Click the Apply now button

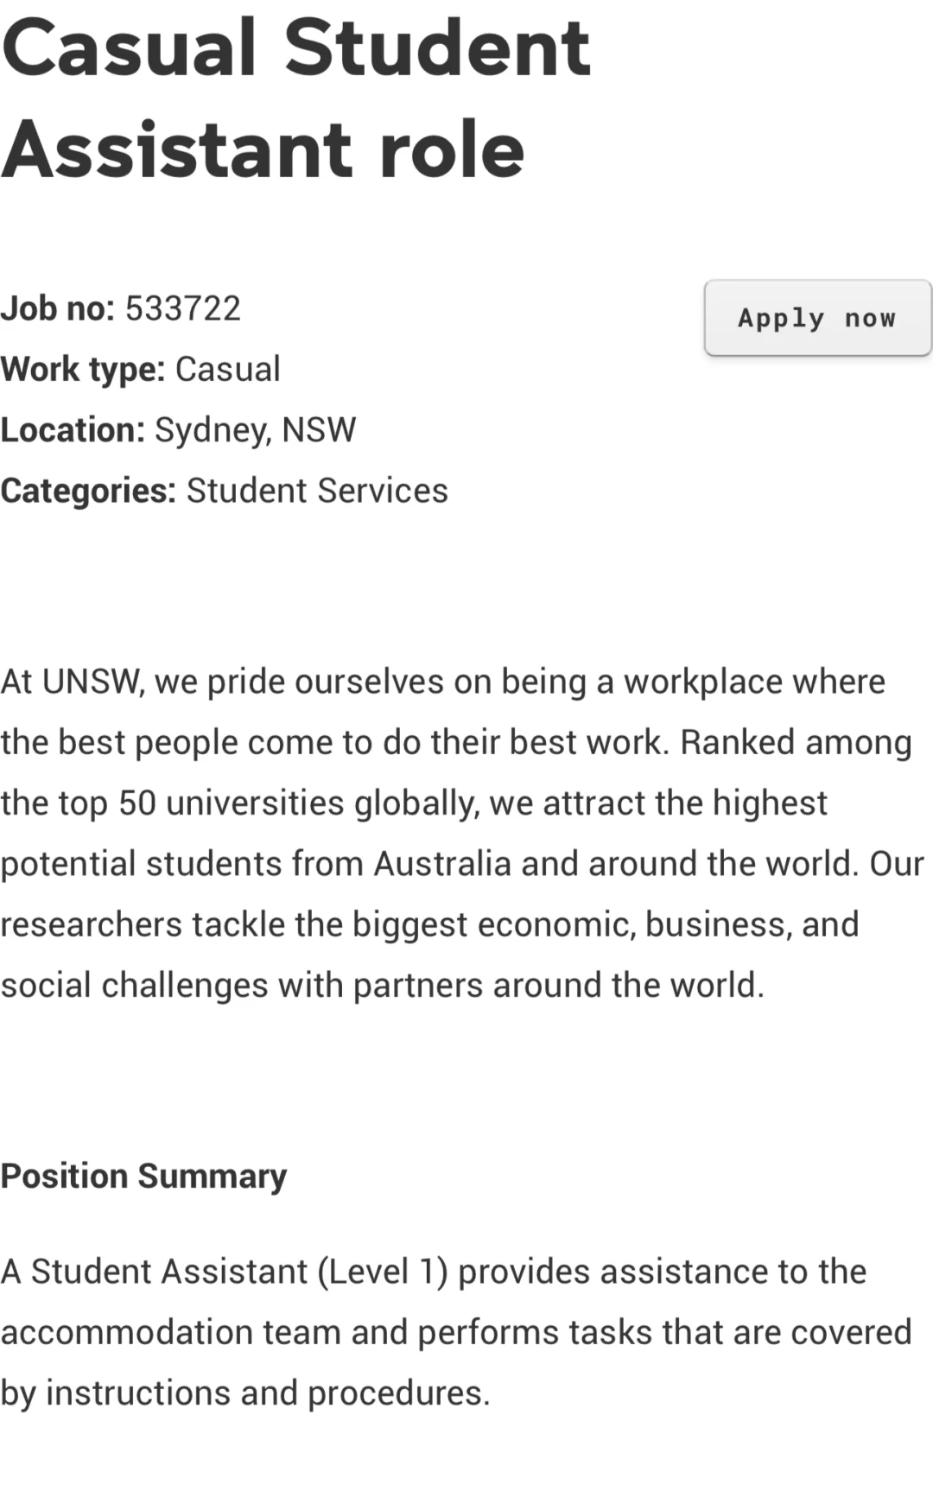(x=818, y=318)
